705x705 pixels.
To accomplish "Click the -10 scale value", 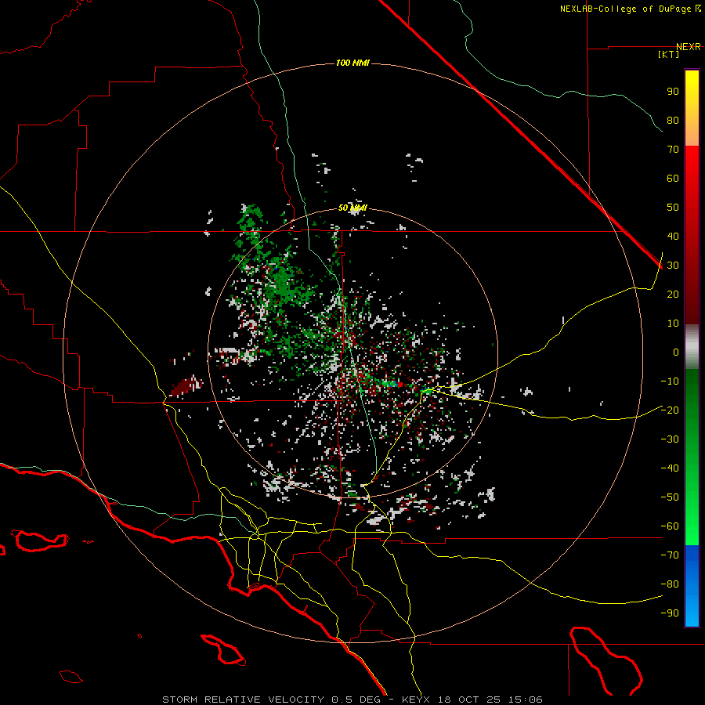I will 670,381.
